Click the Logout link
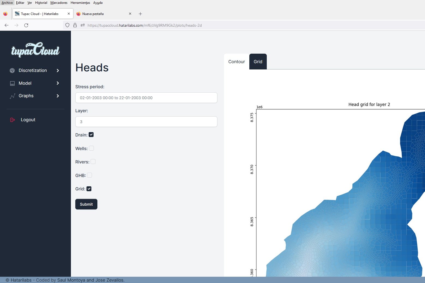The image size is (425, 283). [28, 120]
